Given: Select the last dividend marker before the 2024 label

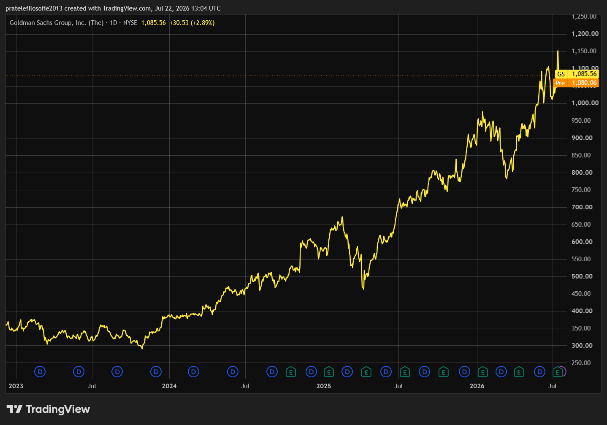Looking at the screenshot, I should click(156, 372).
